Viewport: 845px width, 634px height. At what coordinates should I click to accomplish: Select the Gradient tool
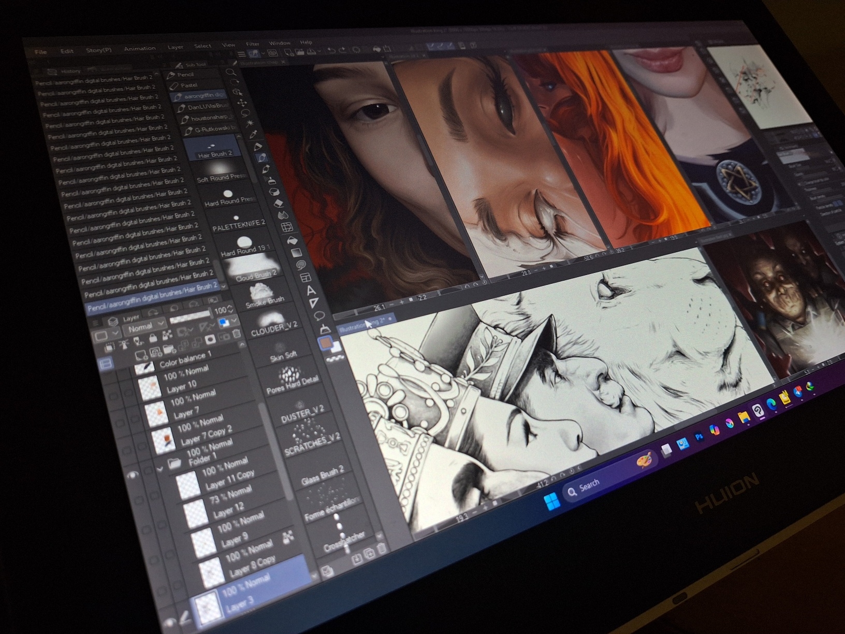(x=296, y=253)
